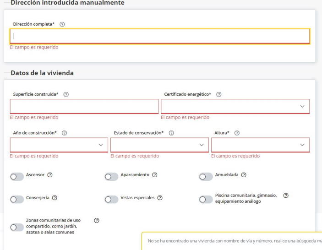Focus the Dirección completa input field
Screen dimensions: 322x250
[x=160, y=36]
